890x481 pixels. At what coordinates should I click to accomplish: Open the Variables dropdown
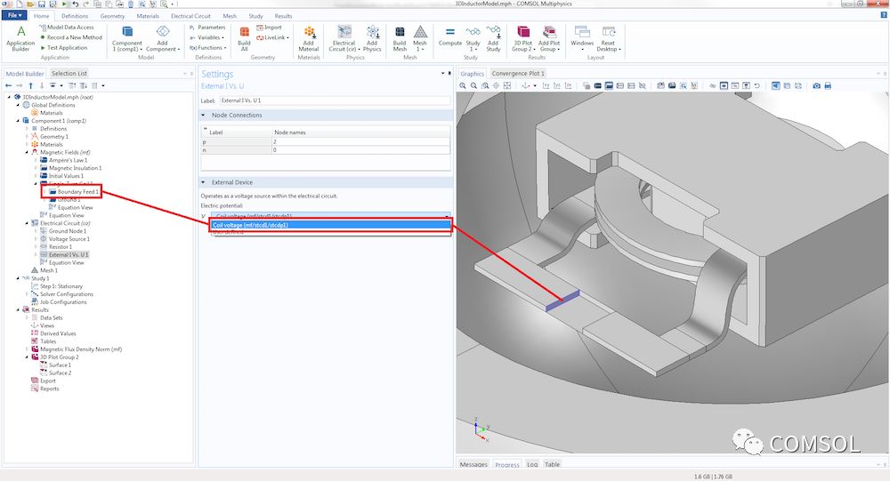tap(210, 37)
